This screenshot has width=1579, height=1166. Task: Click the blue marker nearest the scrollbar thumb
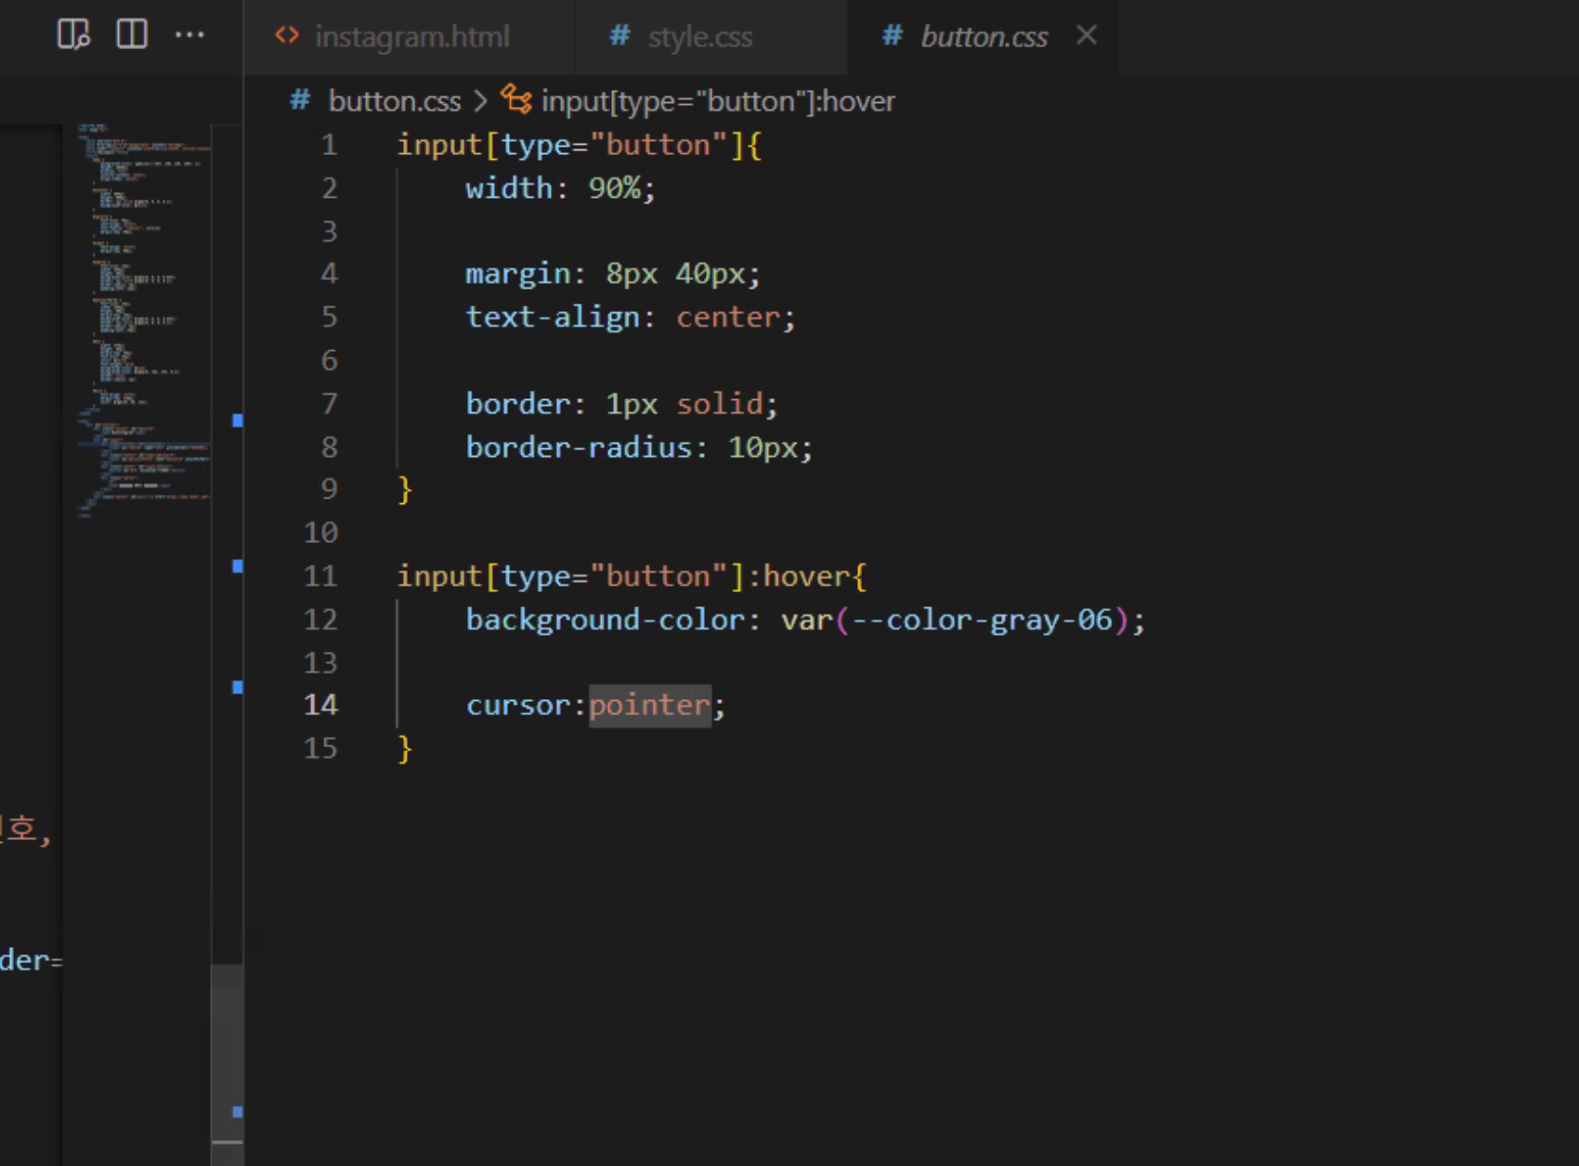pyautogui.click(x=238, y=1111)
